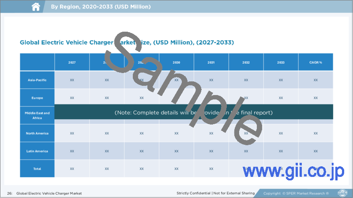Select the header title 'By Region, 2020-2033'
The image size is (353, 198).
(101, 7)
